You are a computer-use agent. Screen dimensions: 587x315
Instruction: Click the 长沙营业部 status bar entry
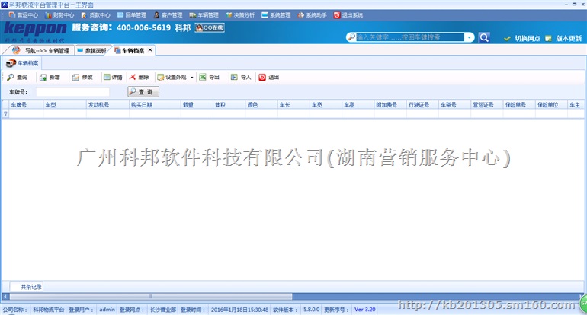(x=163, y=310)
